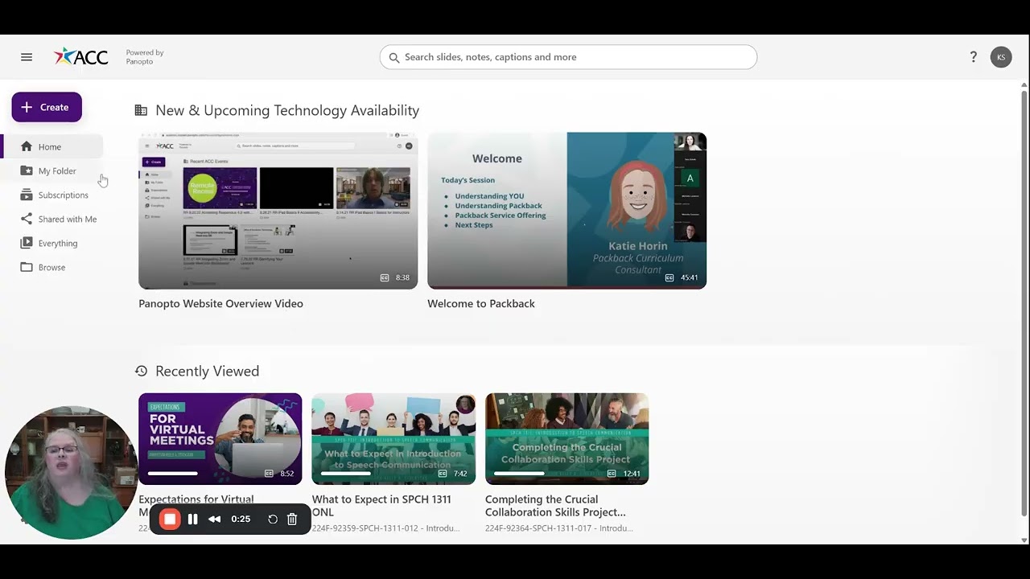Open the KS user account avatar
1030x579 pixels.
pyautogui.click(x=1001, y=57)
